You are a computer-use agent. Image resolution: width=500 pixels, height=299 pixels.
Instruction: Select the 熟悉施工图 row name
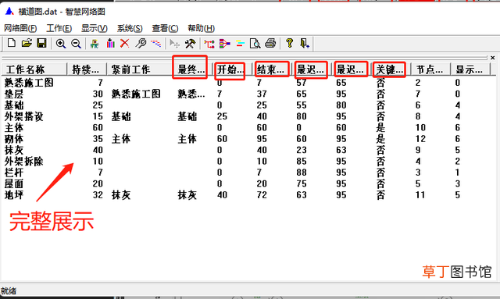29,83
